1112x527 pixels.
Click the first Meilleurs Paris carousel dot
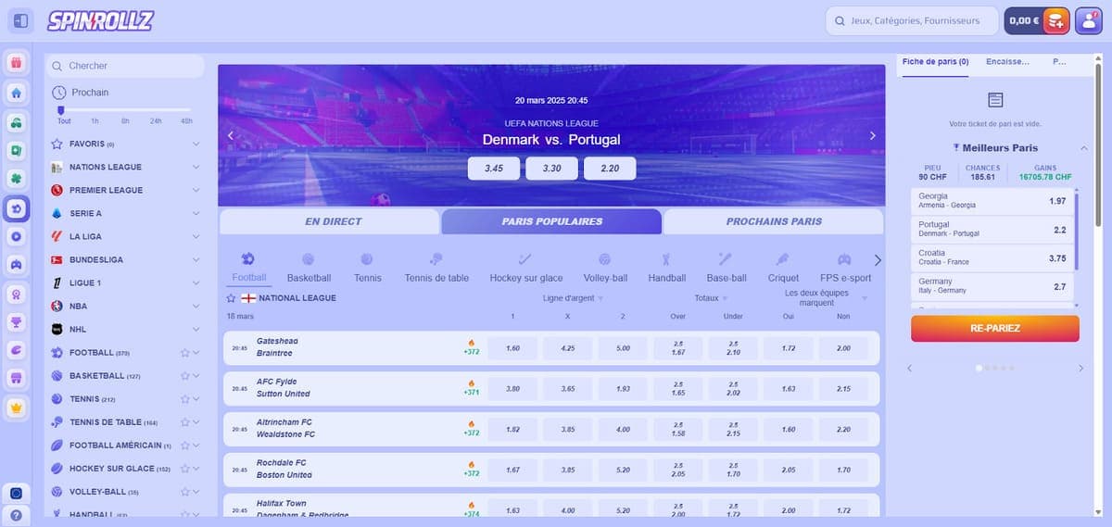979,368
